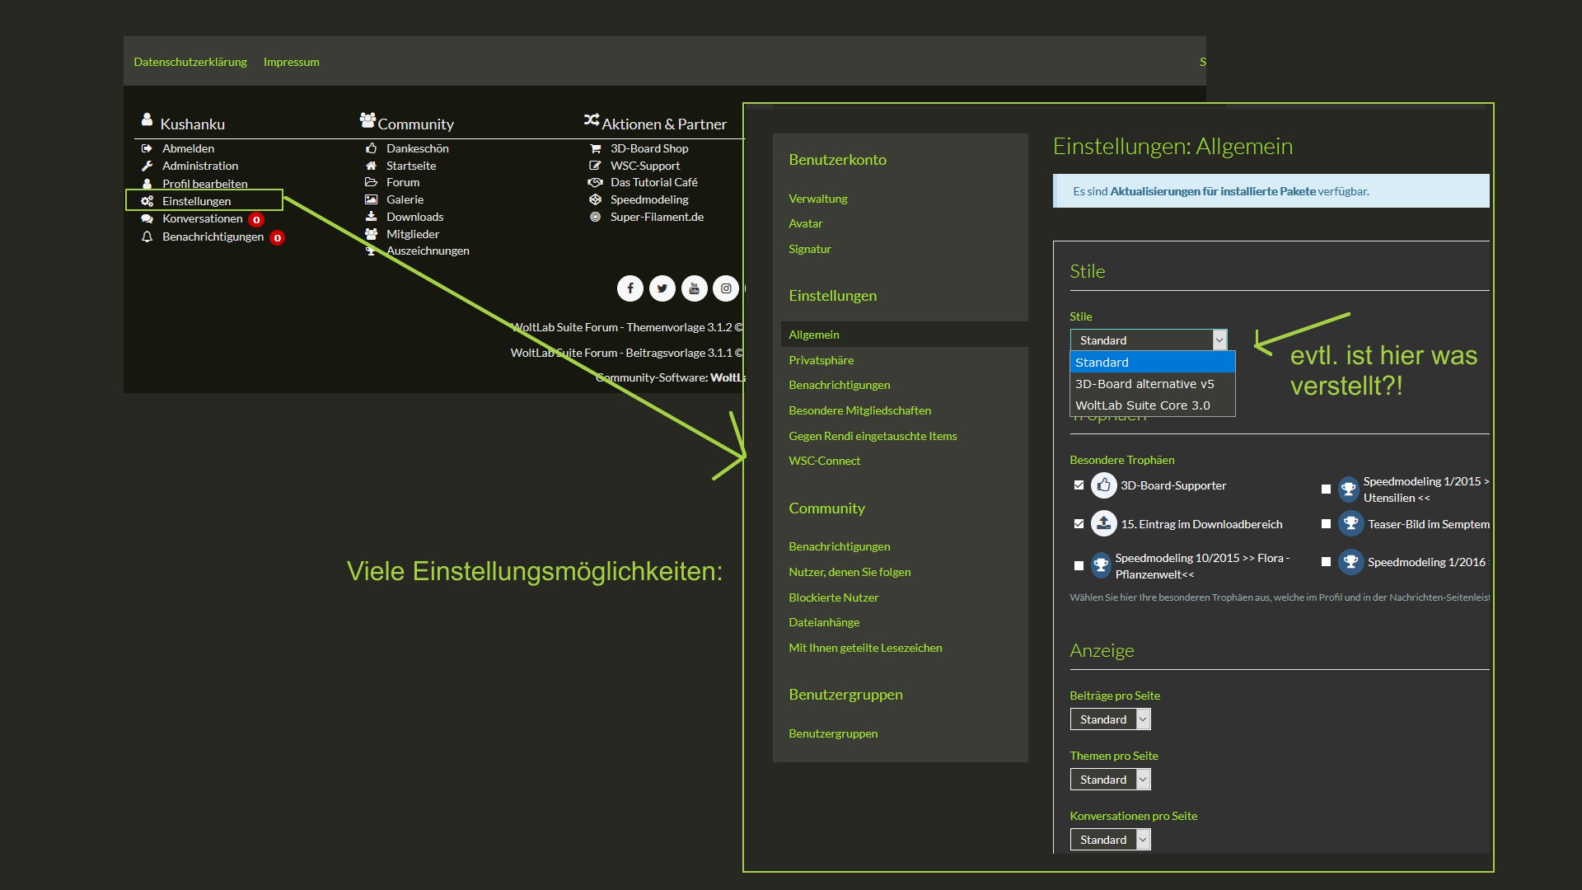Open the YouTube social icon
The image size is (1582, 890).
coord(694,288)
